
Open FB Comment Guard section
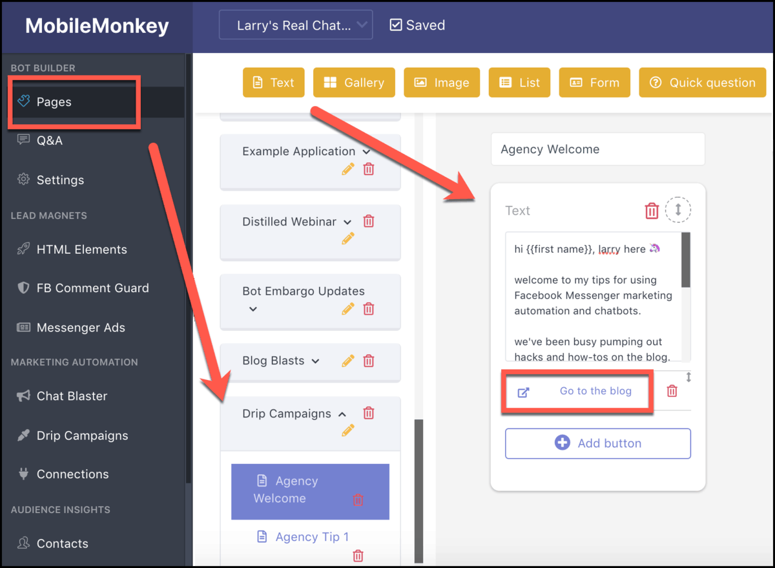(x=92, y=288)
